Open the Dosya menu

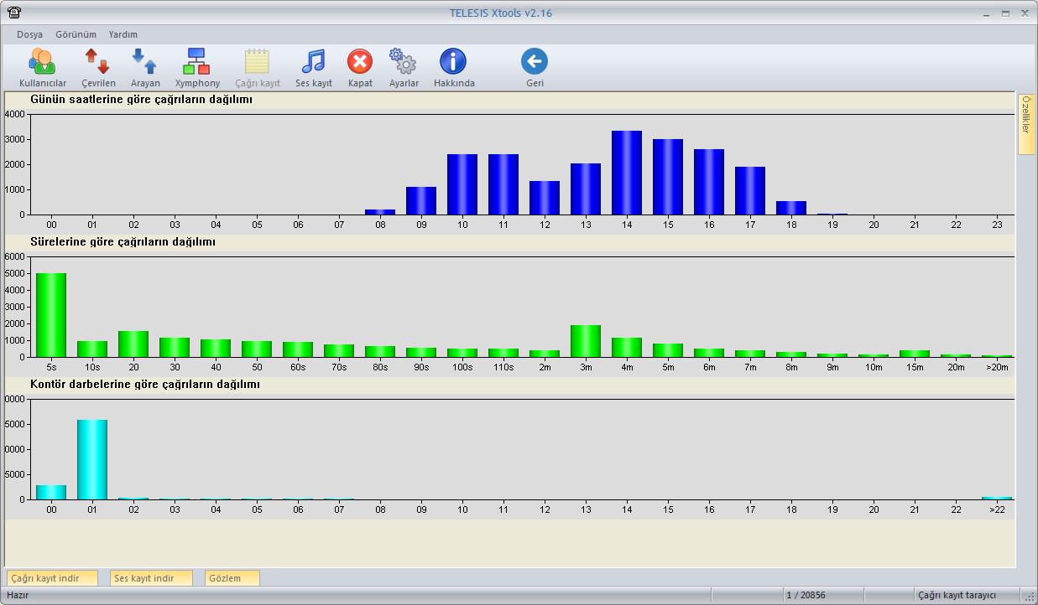[x=29, y=34]
